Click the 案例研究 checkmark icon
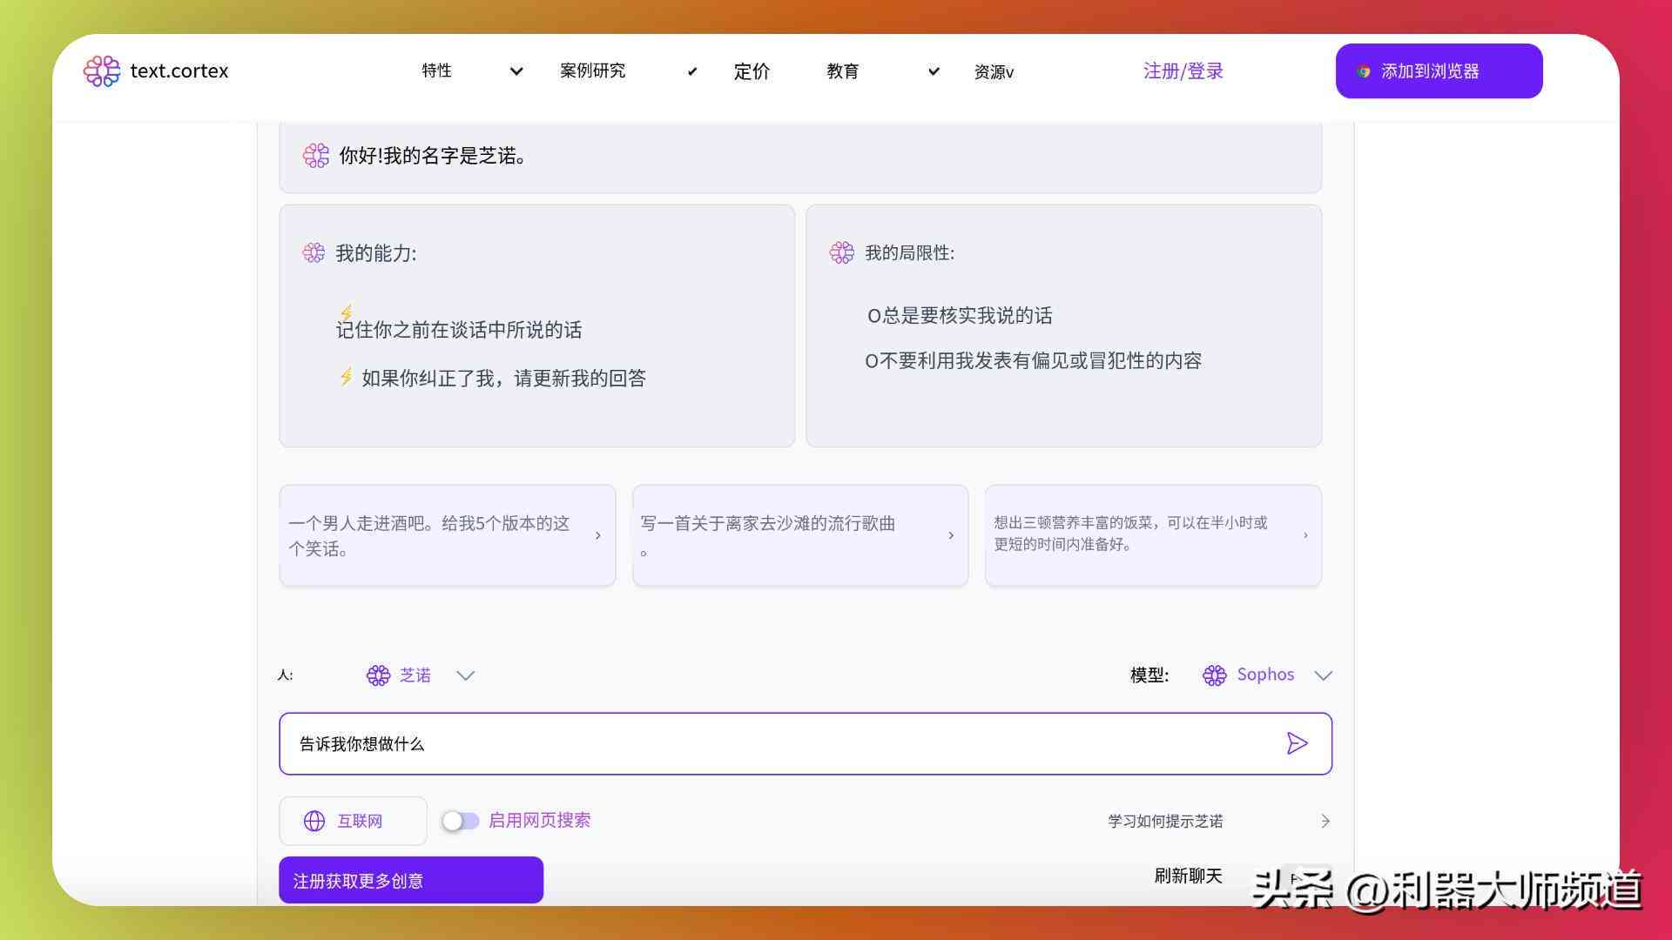Screen dimensions: 1672x940 691,71
